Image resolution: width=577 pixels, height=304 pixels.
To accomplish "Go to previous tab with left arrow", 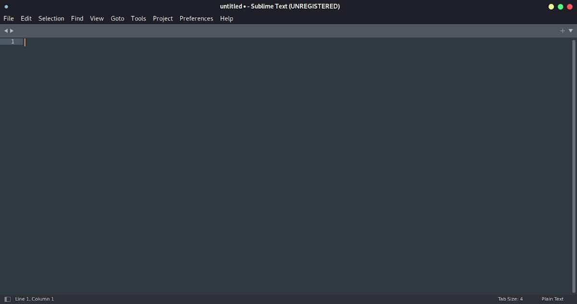I will (x=6, y=31).
